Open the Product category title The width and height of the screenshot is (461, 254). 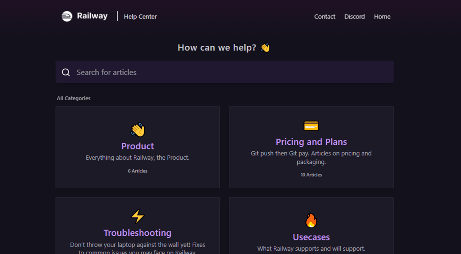(138, 146)
